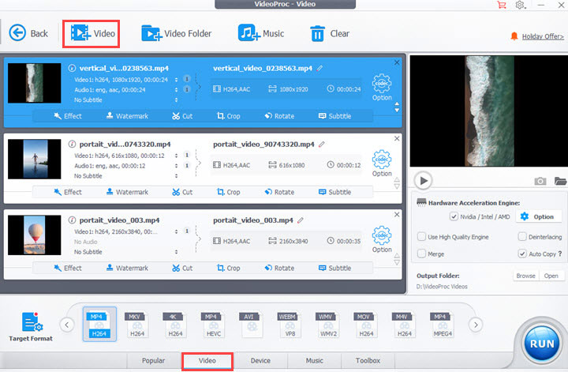Apply Effect to vertical_video_0238563.mp4
This screenshot has width=568, height=372.
pos(68,116)
